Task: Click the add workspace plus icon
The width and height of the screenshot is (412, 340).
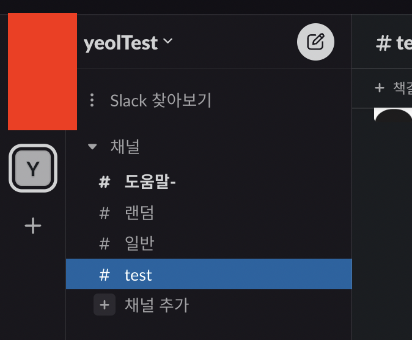Action: (x=33, y=226)
